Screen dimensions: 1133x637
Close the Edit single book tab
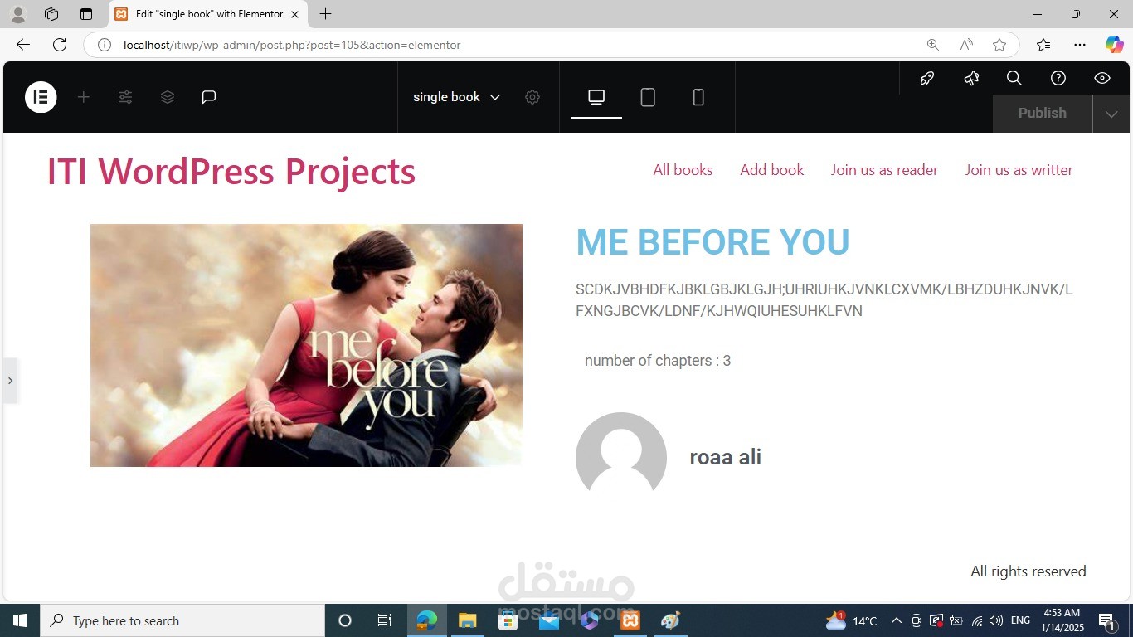point(294,14)
